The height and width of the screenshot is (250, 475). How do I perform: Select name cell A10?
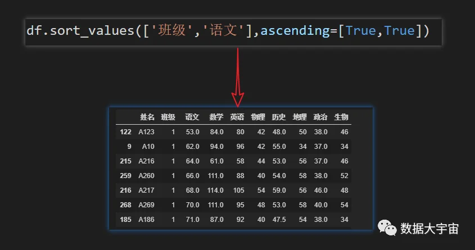(148, 147)
